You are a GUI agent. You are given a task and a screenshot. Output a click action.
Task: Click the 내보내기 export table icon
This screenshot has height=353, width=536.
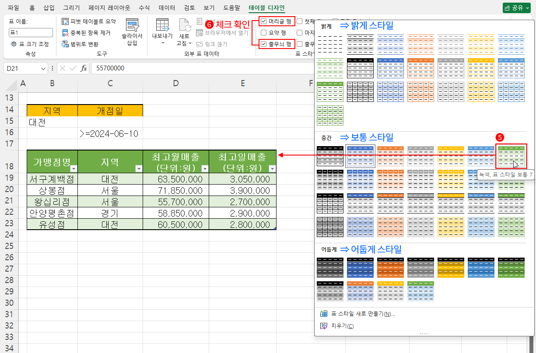[x=162, y=25]
